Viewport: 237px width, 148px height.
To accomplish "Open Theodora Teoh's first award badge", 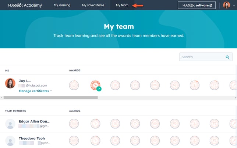I will 74,141.
